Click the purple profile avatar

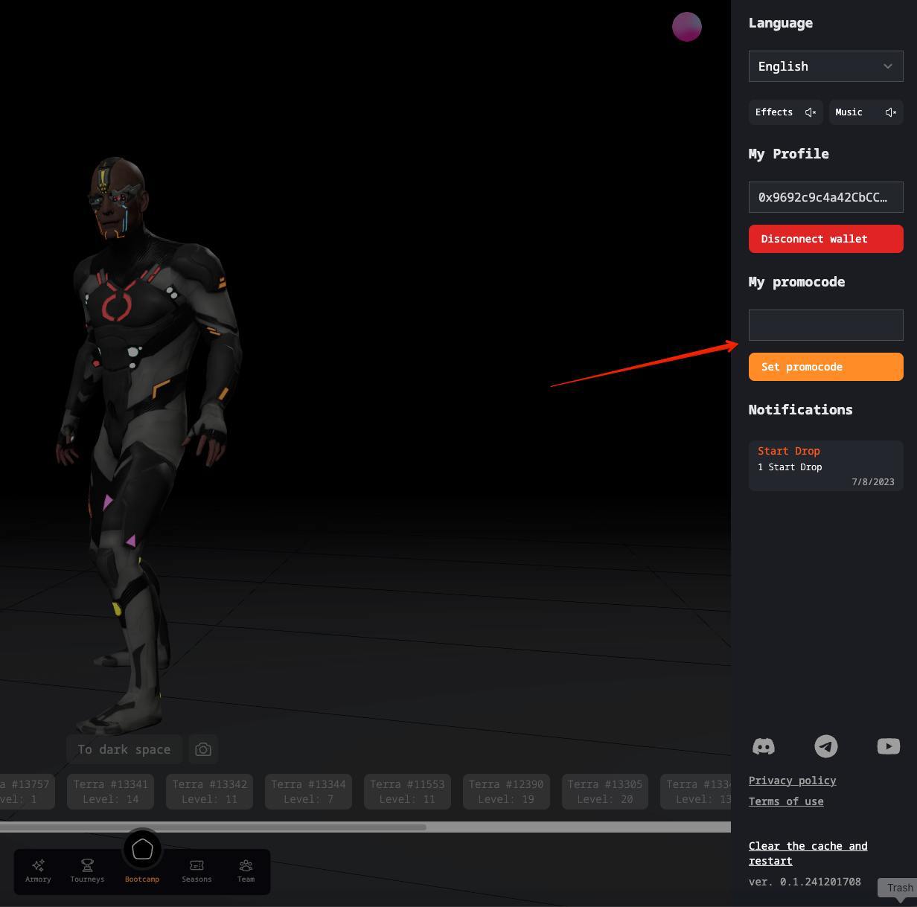(687, 27)
